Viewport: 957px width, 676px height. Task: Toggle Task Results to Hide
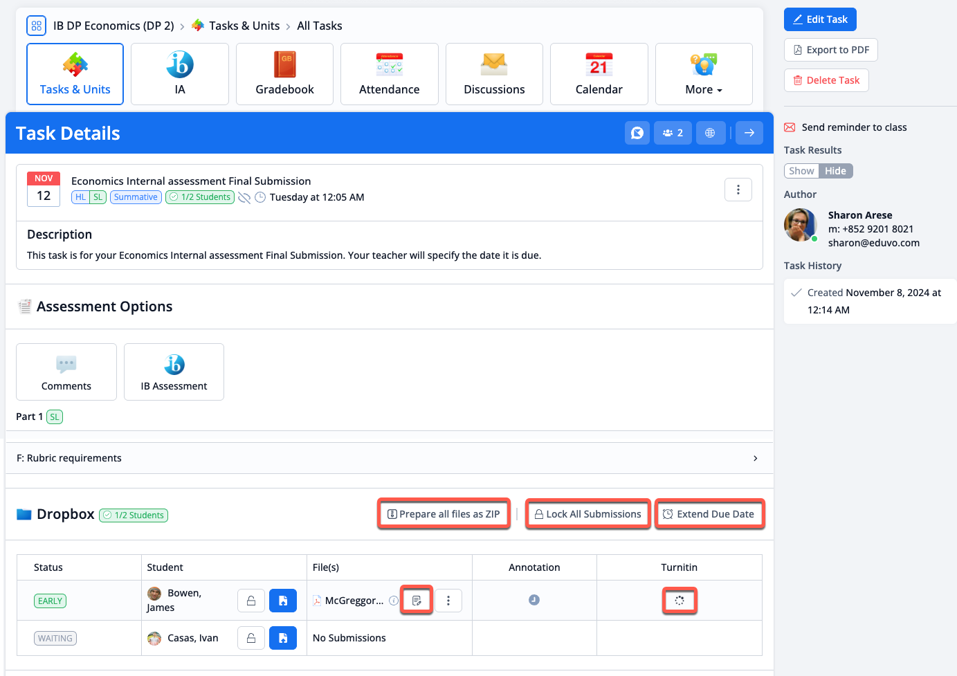pos(835,171)
